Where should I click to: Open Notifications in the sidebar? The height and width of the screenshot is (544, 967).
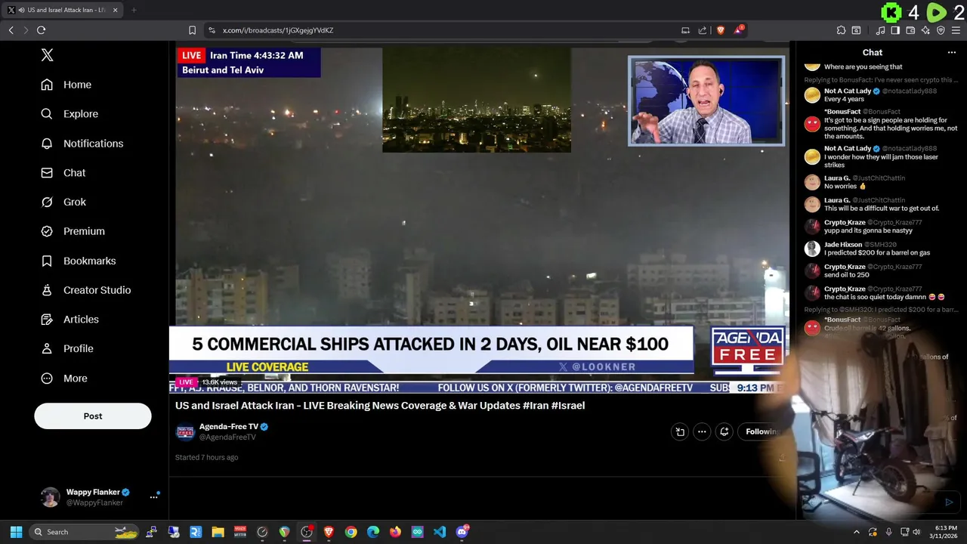tap(82, 144)
